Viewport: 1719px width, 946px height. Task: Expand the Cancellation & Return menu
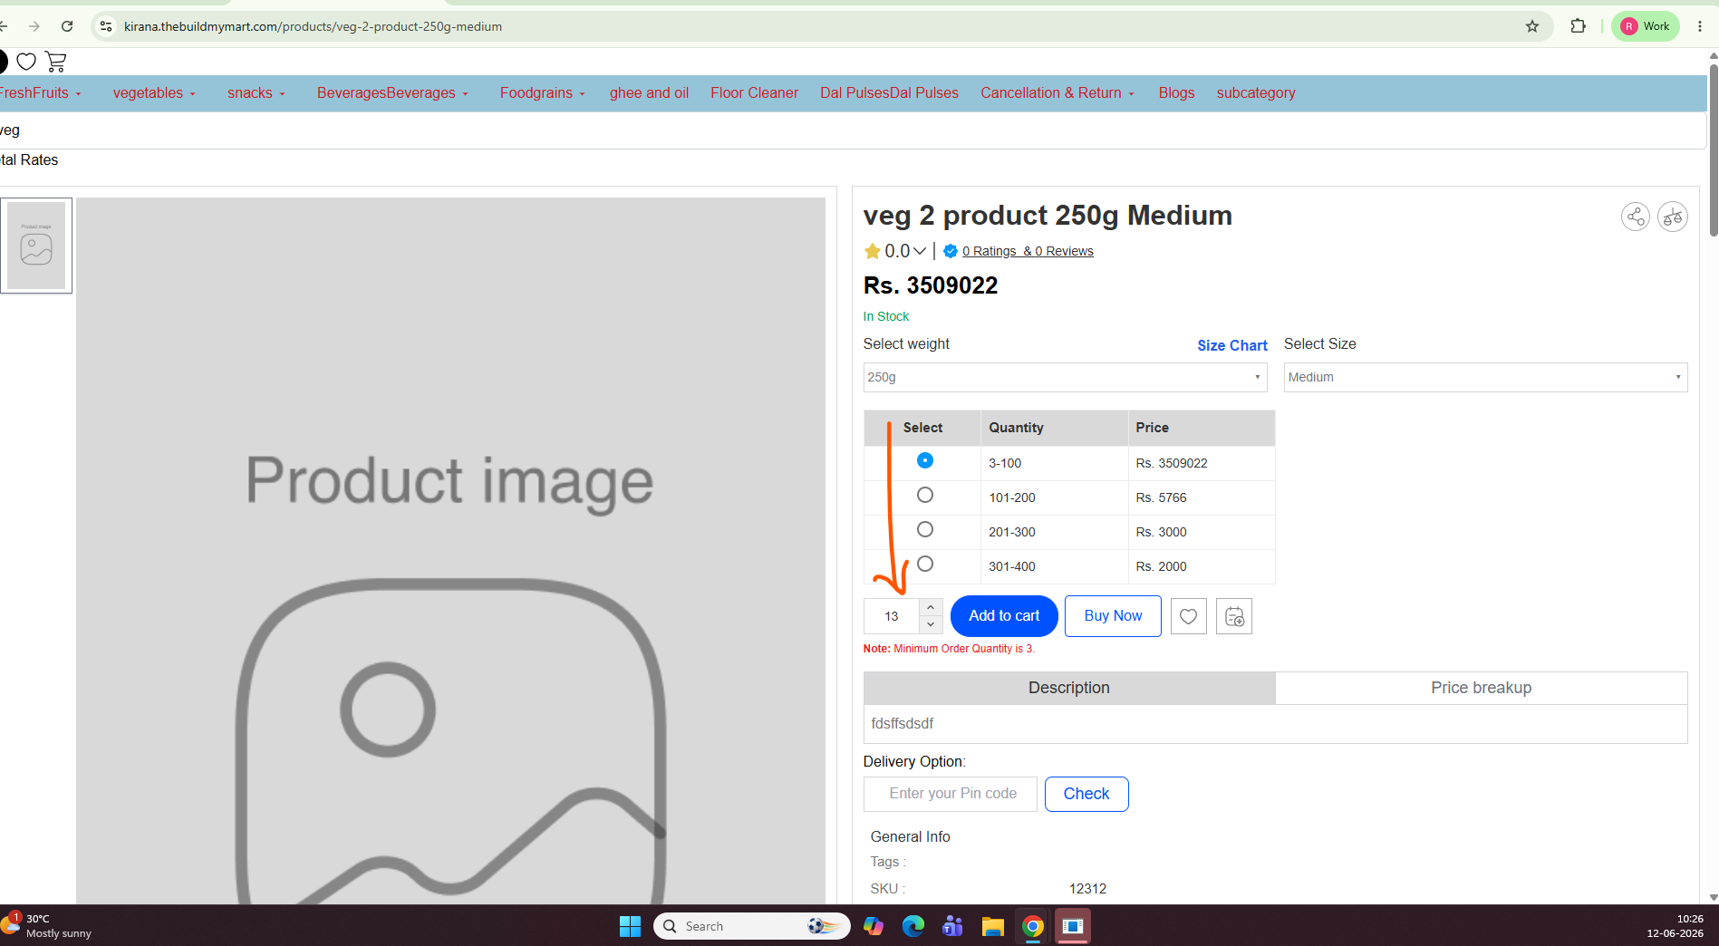1057,93
